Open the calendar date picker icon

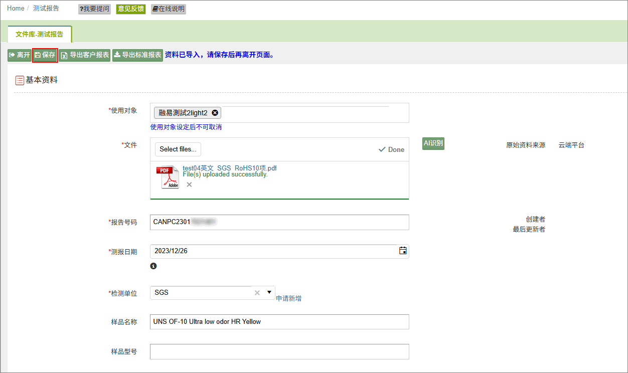(403, 251)
